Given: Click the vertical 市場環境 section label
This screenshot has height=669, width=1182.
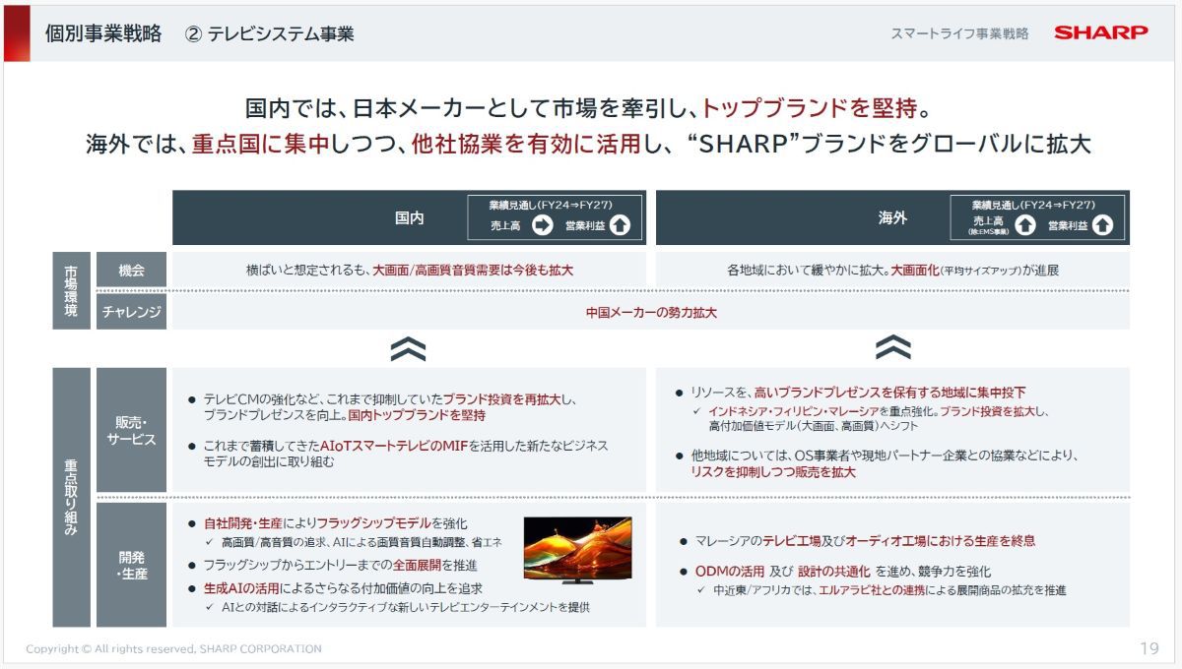Looking at the screenshot, I should click(x=71, y=291).
